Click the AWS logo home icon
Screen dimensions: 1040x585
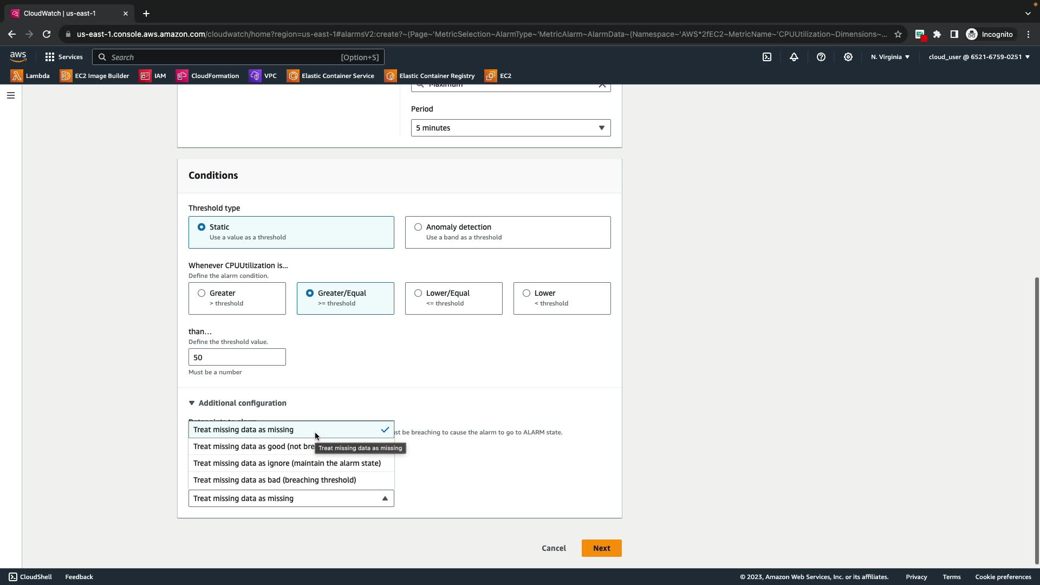point(18,57)
